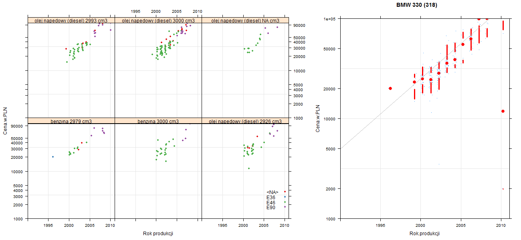Click the "Cena.w.PLN" y-axis label of the panel plot
Viewport: 521px width, 240px height.
pos(5,121)
